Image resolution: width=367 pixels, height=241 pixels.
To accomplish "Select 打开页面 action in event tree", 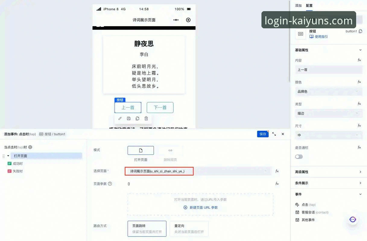I will tap(46, 156).
